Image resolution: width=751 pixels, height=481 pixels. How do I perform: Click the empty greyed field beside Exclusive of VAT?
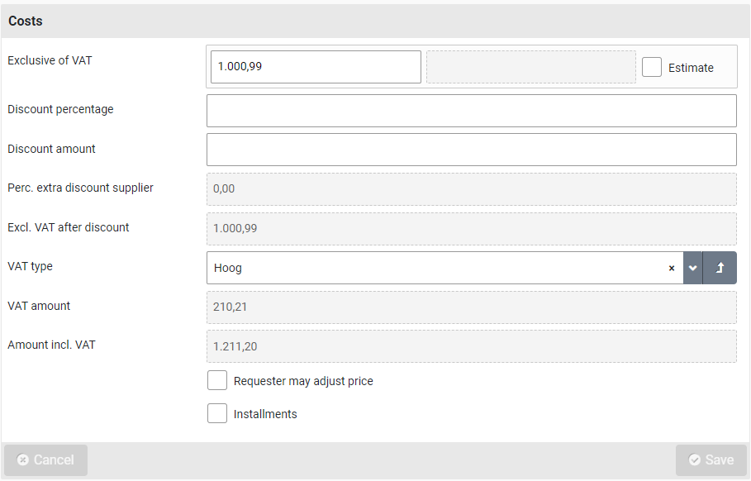click(530, 67)
